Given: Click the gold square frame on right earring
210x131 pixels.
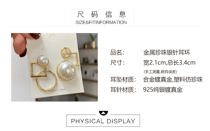Looking at the screenshot, I should [x=71, y=59].
